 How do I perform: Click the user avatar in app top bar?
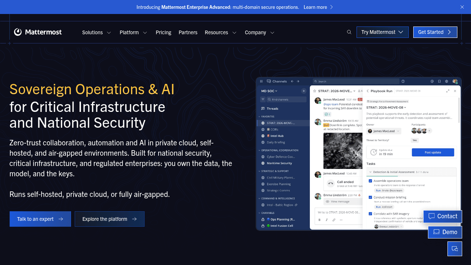point(455,81)
